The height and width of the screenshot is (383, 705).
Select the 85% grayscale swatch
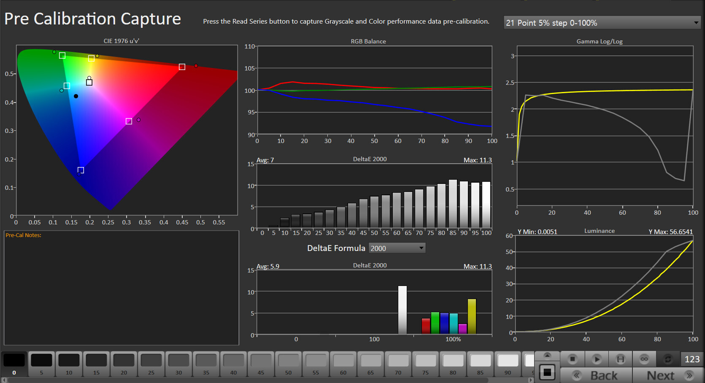coord(480,364)
